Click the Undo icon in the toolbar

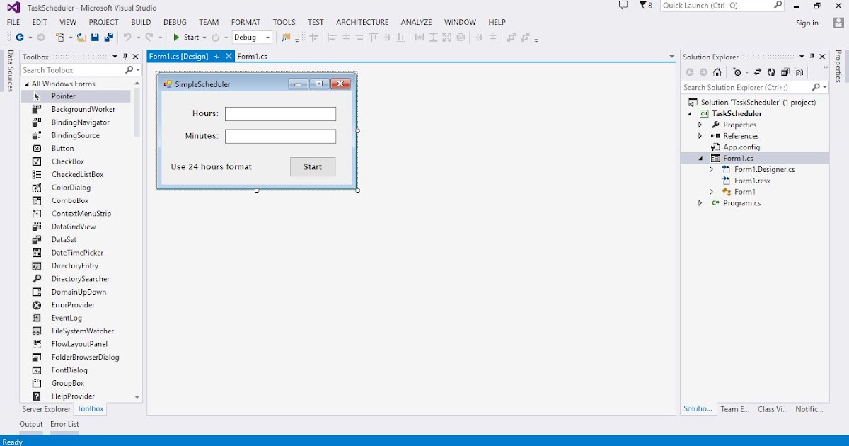click(128, 37)
